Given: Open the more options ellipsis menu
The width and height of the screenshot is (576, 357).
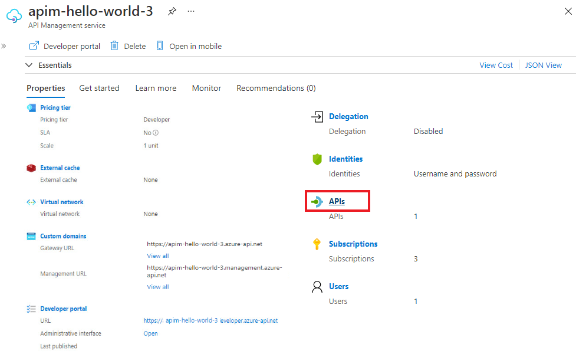Looking at the screenshot, I should 191,11.
